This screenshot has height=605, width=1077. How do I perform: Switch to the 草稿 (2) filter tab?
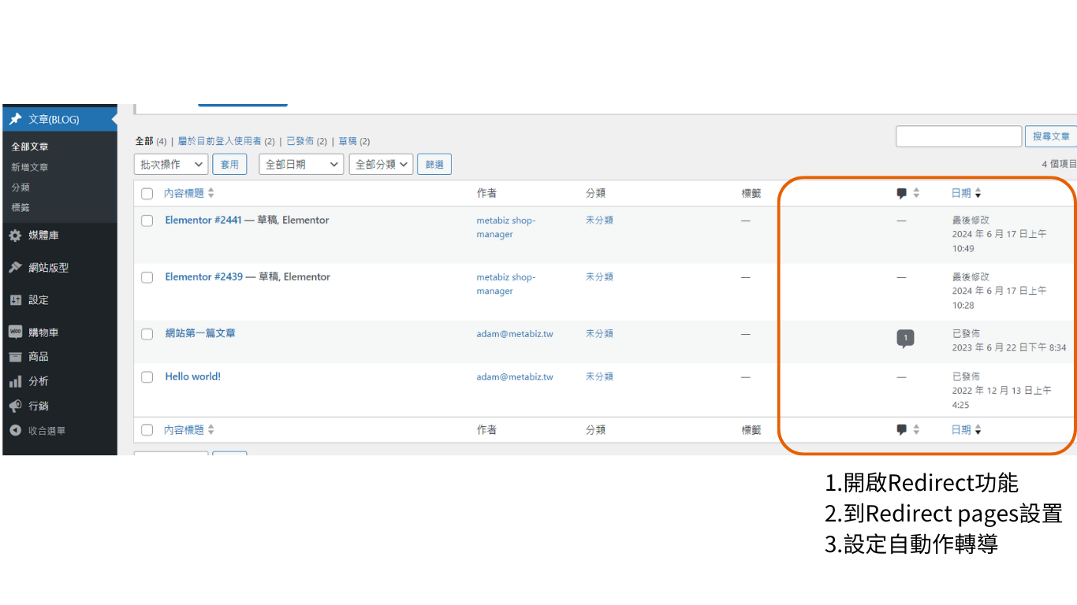(x=354, y=141)
